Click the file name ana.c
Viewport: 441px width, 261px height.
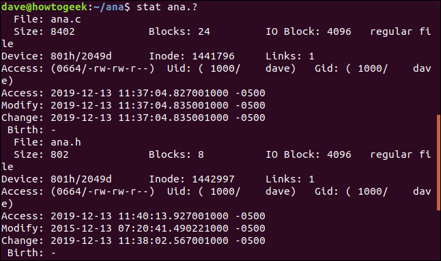pos(66,19)
